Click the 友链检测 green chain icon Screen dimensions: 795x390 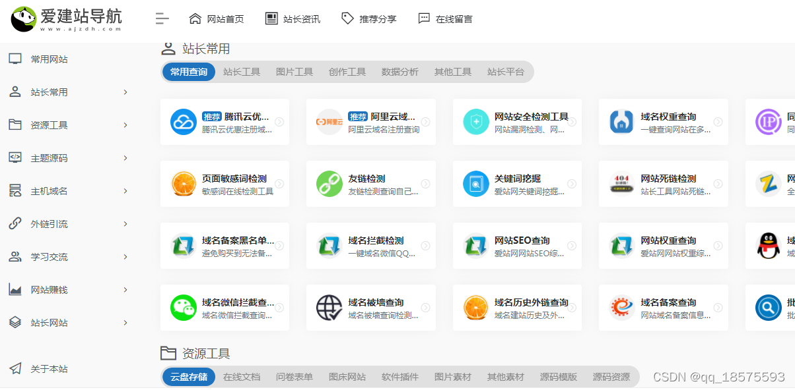pyautogui.click(x=329, y=184)
